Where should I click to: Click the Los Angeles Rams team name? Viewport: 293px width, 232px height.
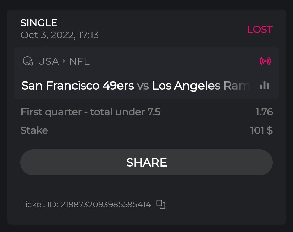point(201,86)
